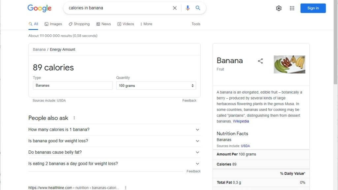Image resolution: width=338 pixels, height=190 pixels.
Task: Share the Banana knowledge panel
Action: click(260, 61)
